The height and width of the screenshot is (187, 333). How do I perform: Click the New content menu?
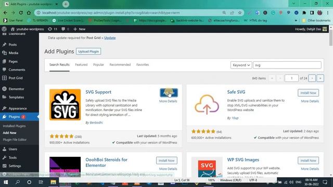point(80,29)
